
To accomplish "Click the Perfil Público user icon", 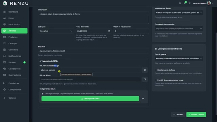I will 4,24.
